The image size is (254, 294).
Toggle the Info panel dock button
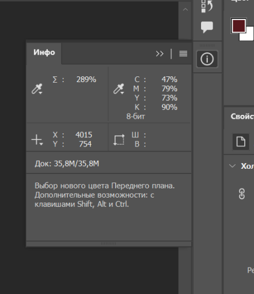pyautogui.click(x=207, y=59)
